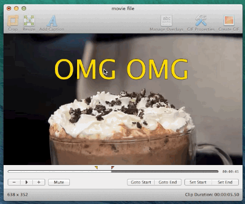Jump to clip end with Goto End

168,182
